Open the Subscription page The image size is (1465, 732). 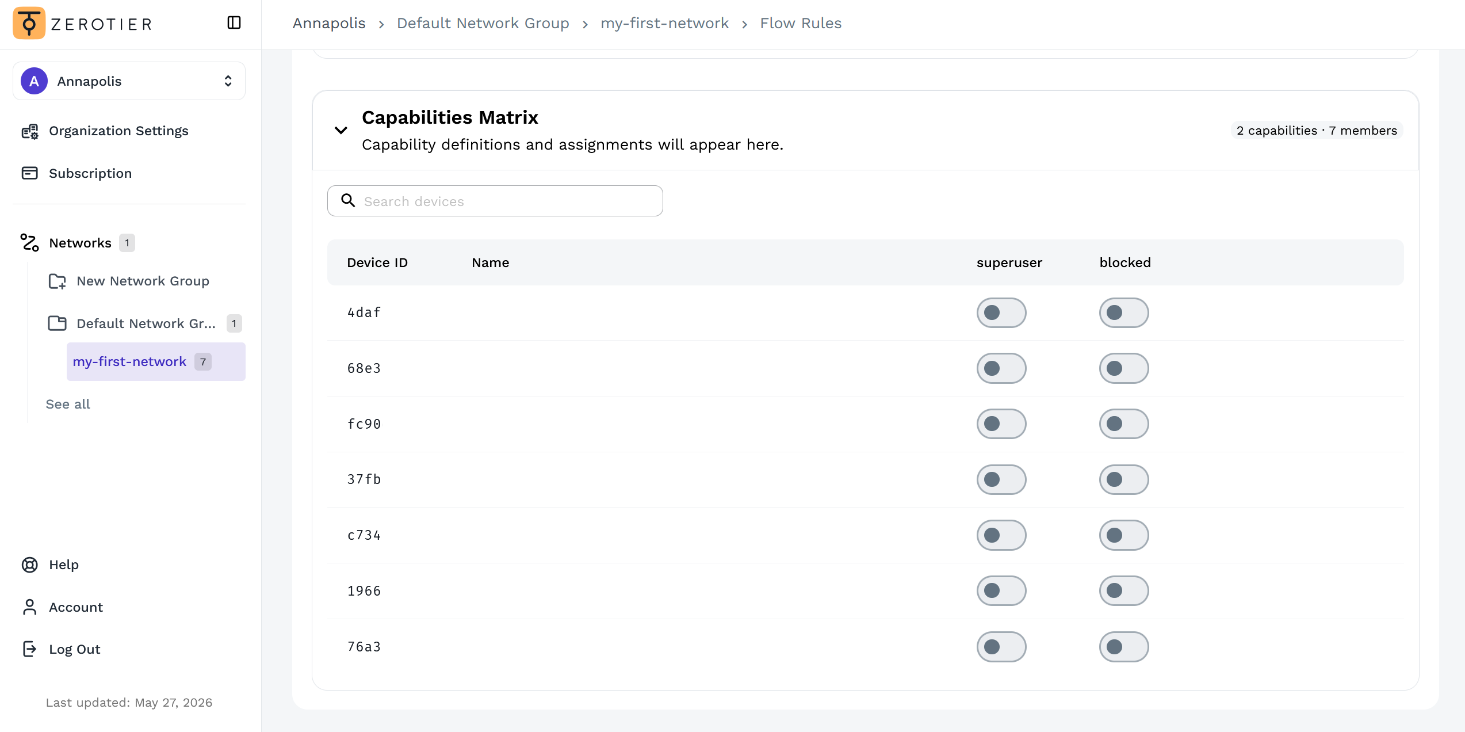[x=90, y=173]
